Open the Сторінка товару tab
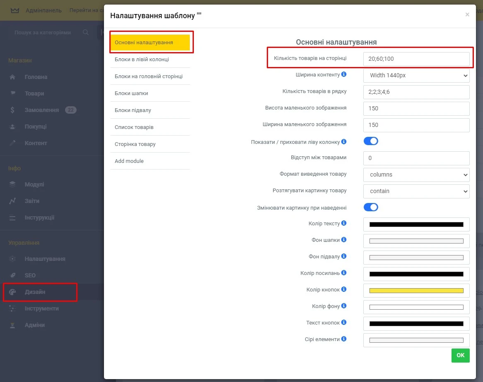This screenshot has width=483, height=382. (x=135, y=144)
